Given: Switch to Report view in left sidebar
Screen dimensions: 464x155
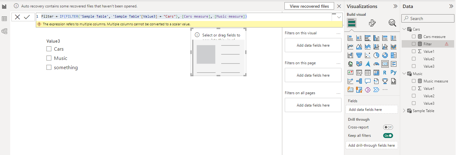Looking at the screenshot, I should (x=4, y=6).
